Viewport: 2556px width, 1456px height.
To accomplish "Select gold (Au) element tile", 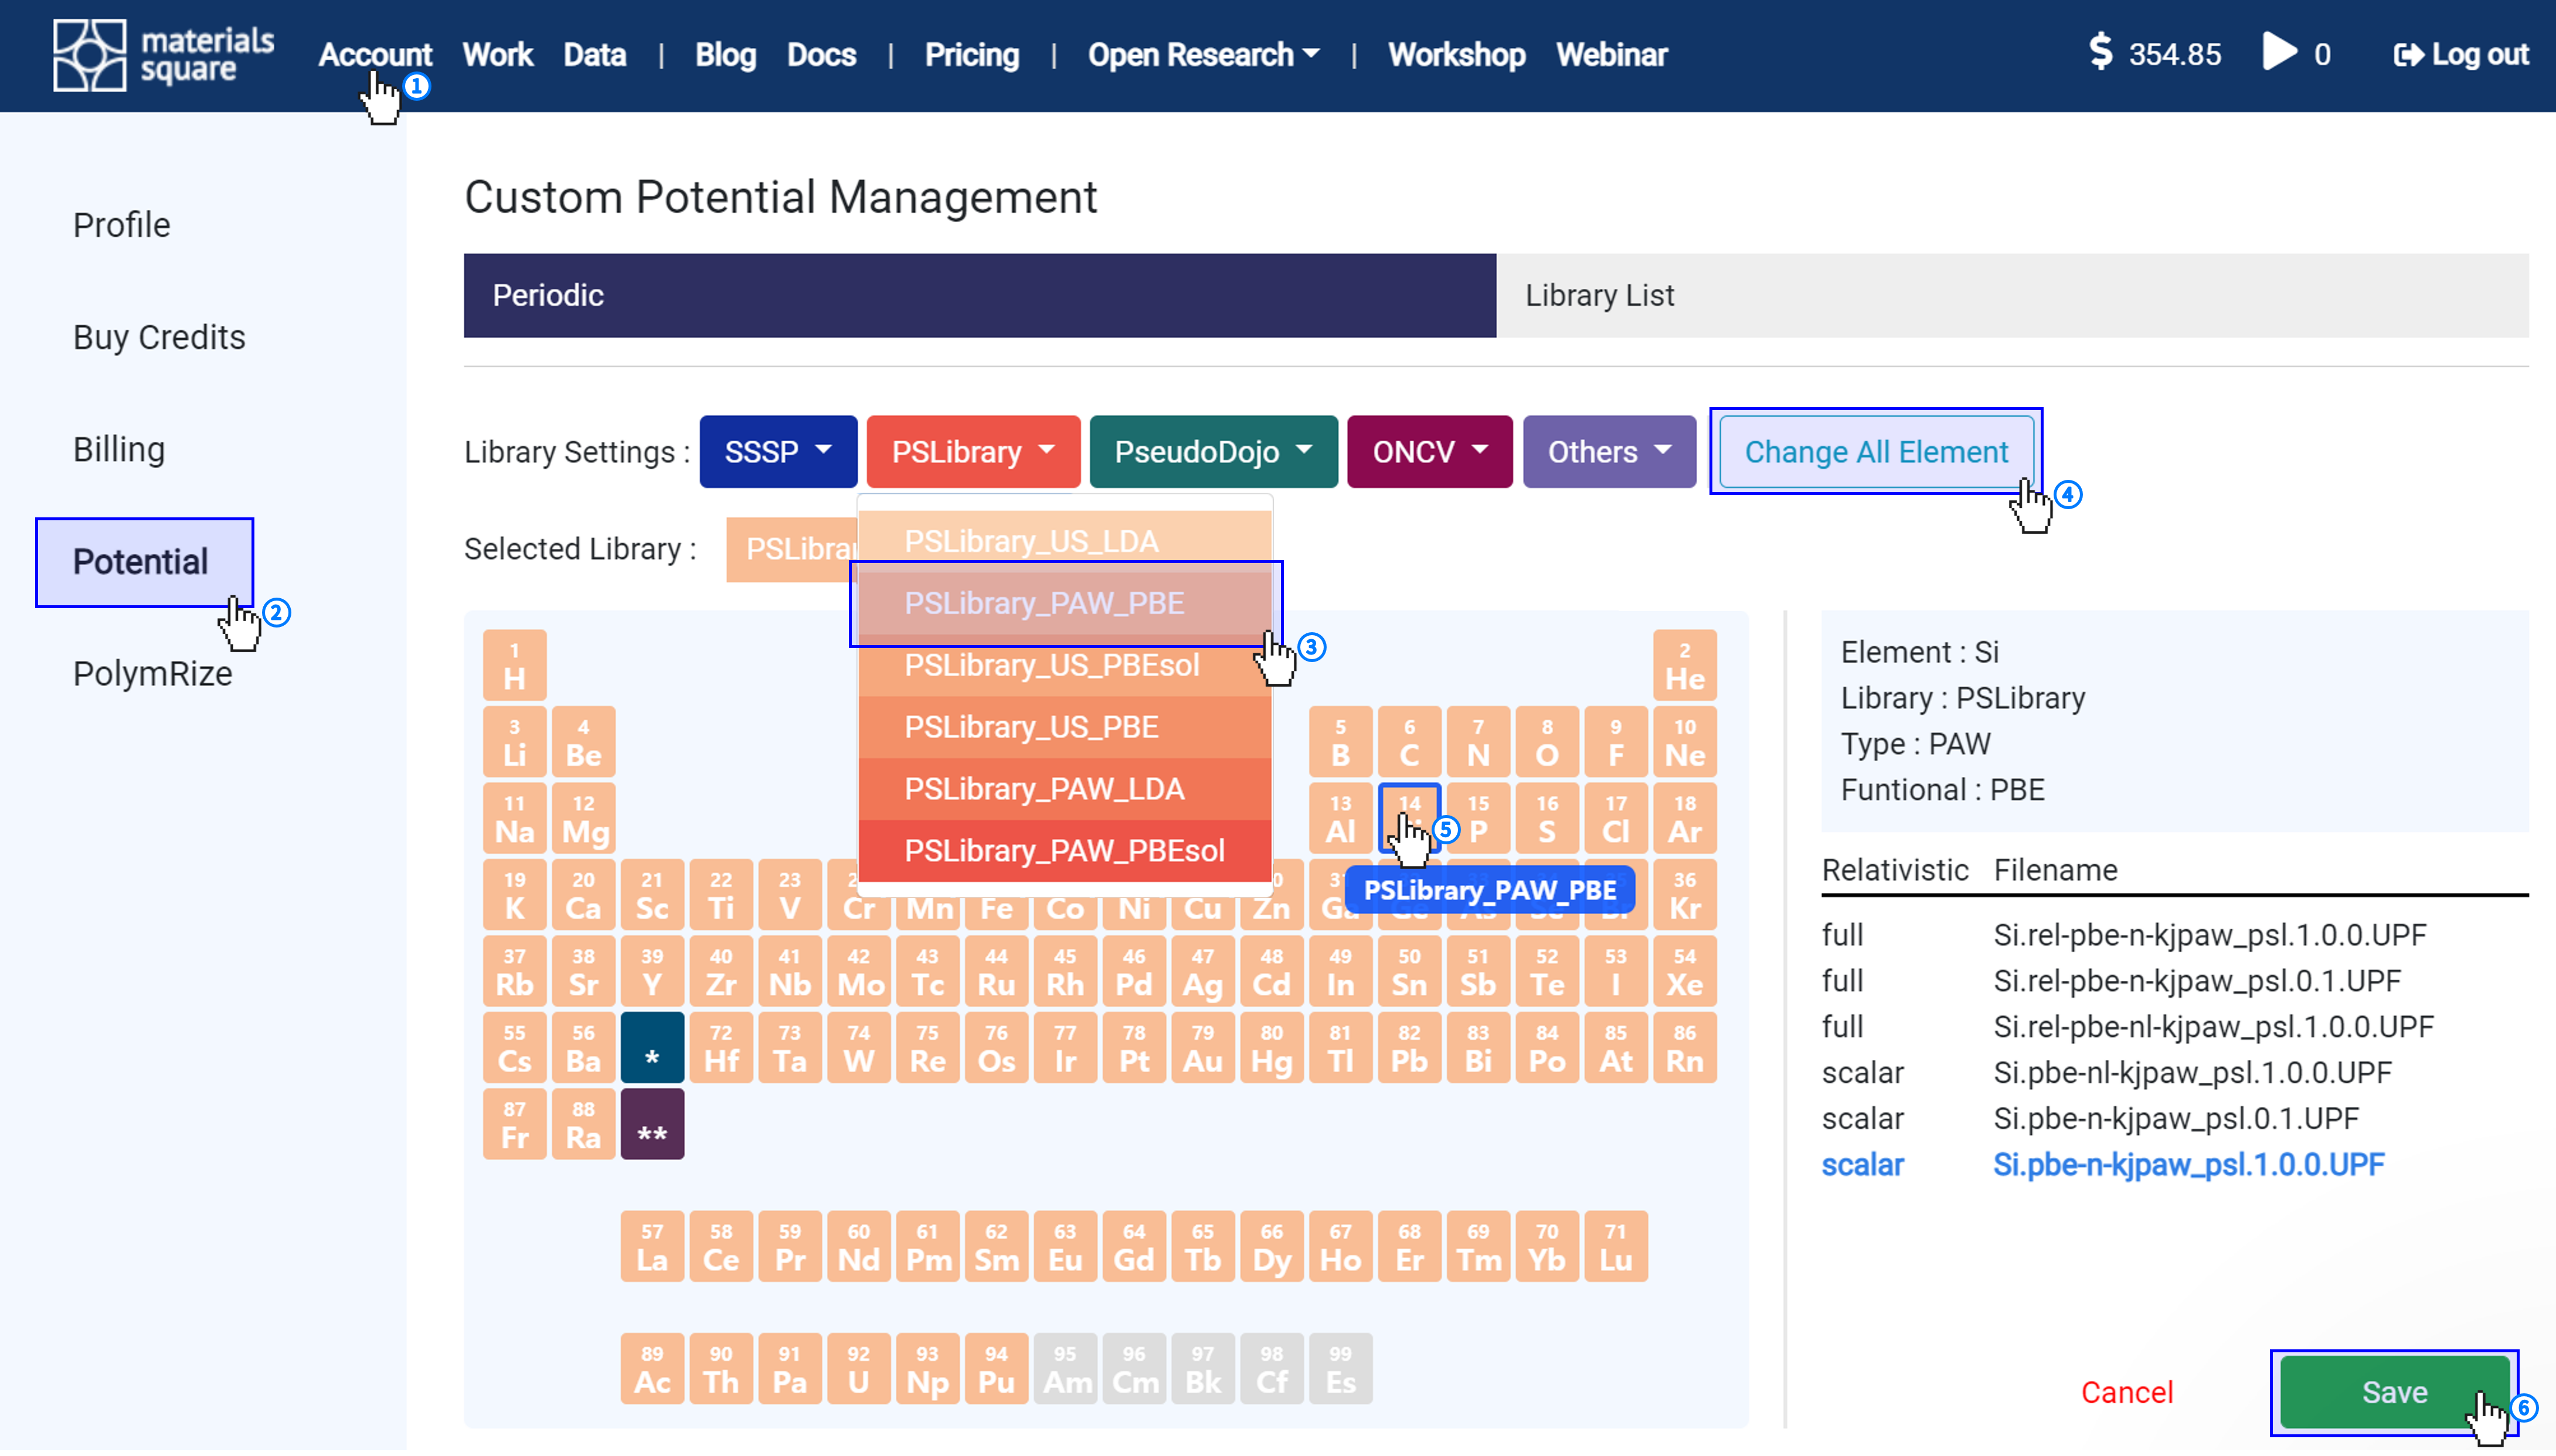I will (1202, 1048).
